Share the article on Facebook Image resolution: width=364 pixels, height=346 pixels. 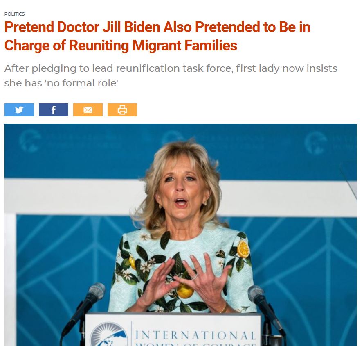tap(54, 110)
